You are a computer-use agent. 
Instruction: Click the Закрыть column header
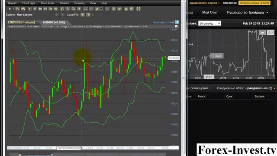[259, 97]
